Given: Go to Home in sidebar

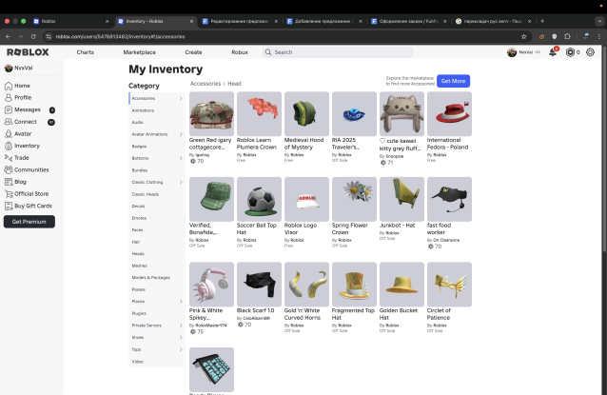Looking at the screenshot, I should pos(22,86).
